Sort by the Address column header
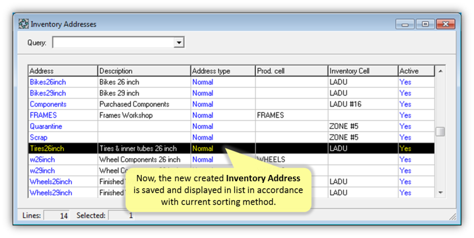The height and width of the screenshot is (238, 474). pos(62,71)
